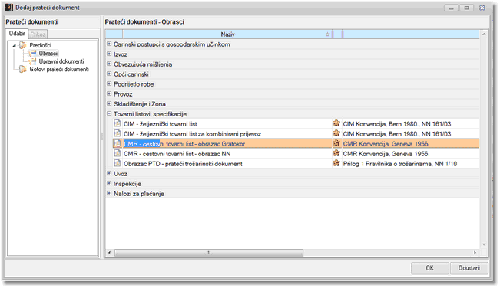Switch to the Prikaz tab
This screenshot has height=288, width=500.
38,34
